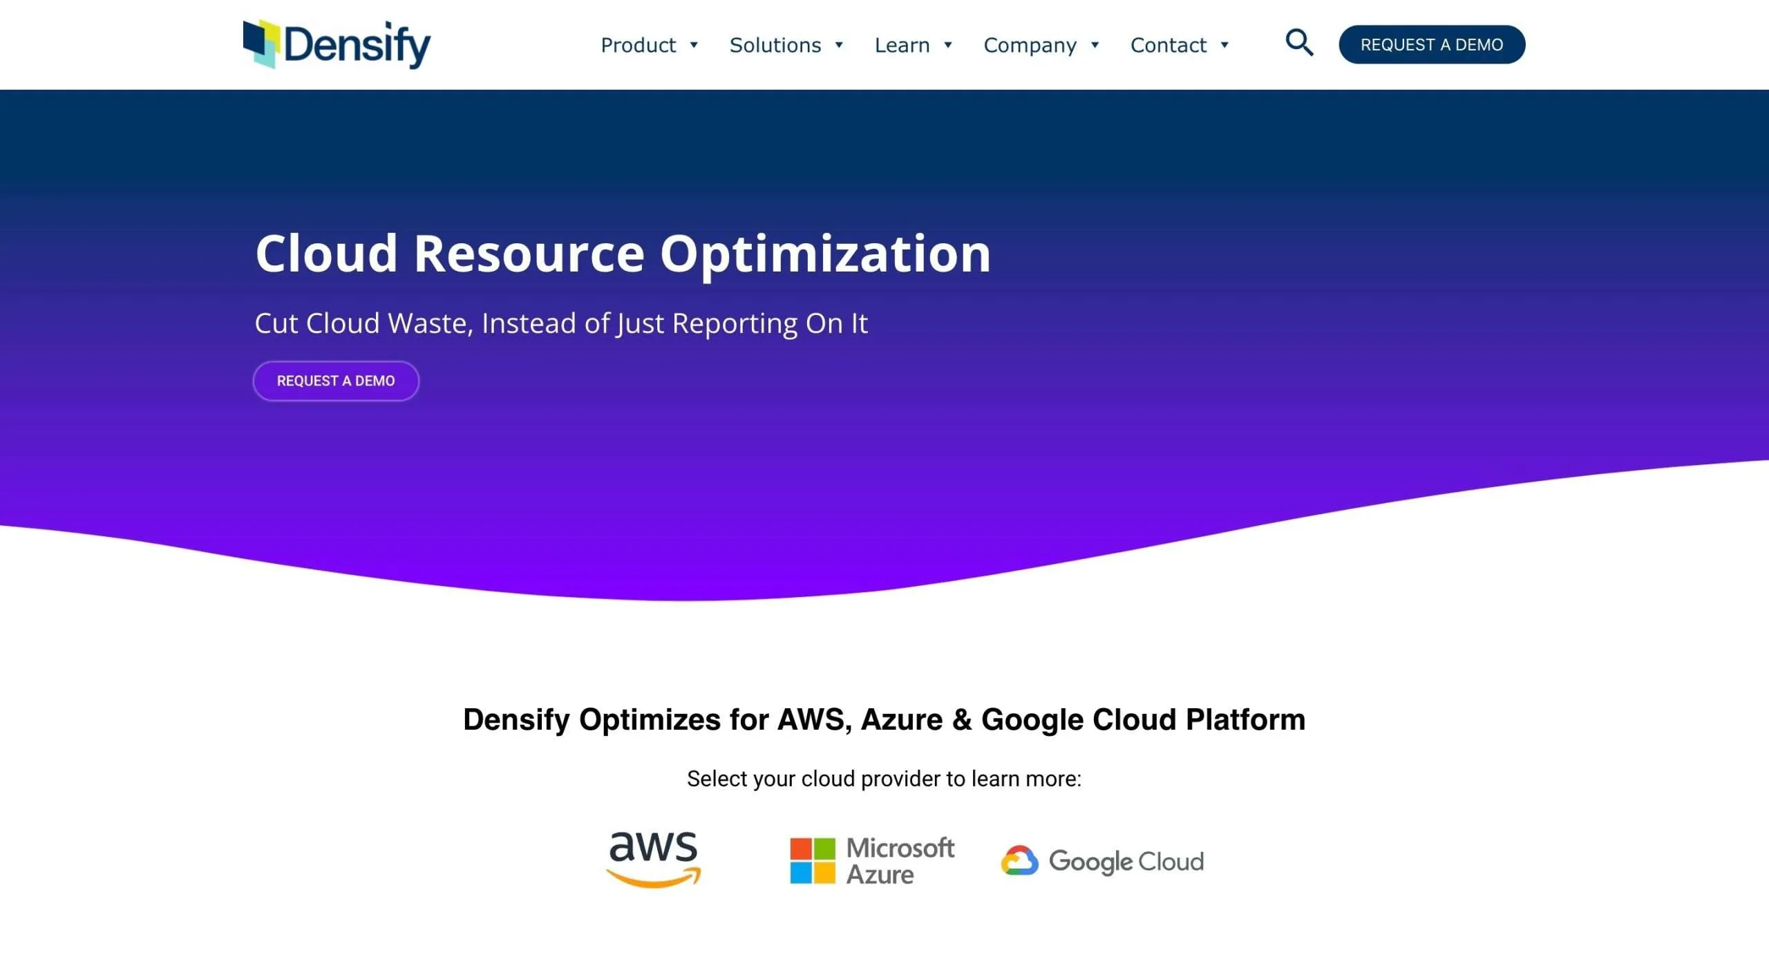The height and width of the screenshot is (957, 1769).
Task: Open the Contact menu
Action: [x=1168, y=45]
